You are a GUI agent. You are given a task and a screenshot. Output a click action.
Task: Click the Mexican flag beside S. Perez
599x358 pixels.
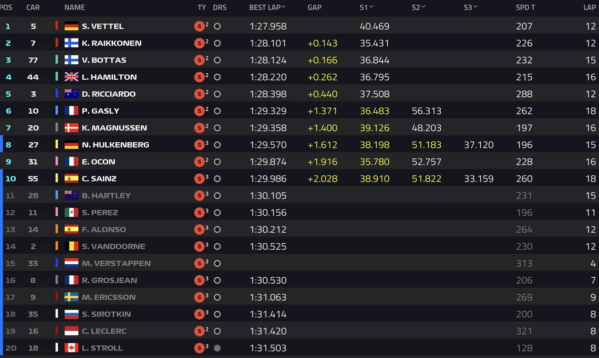pyautogui.click(x=71, y=213)
